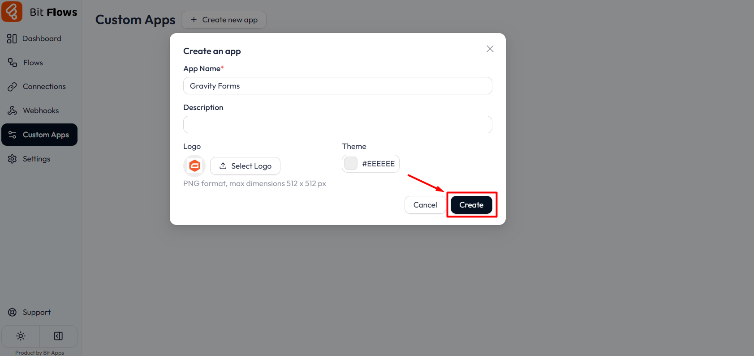Cancel the app creation dialog

pyautogui.click(x=425, y=205)
